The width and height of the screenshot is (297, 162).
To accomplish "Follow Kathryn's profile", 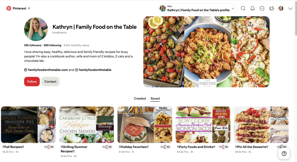I will [x=32, y=82].
